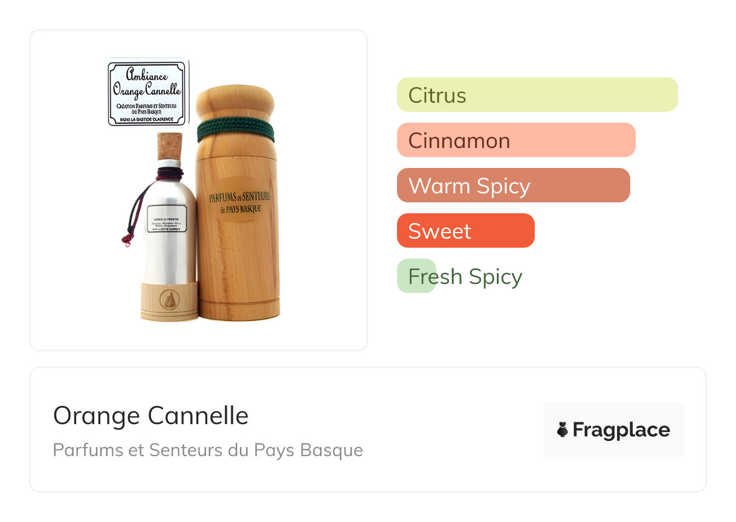This screenshot has height=522, width=736.
Task: Click the Ambiance Orange Cannelle paper tag
Action: coord(147,92)
